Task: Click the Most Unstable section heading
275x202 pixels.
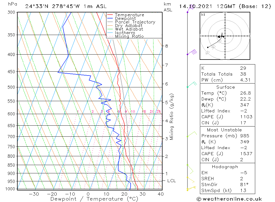Action: pos(224,130)
